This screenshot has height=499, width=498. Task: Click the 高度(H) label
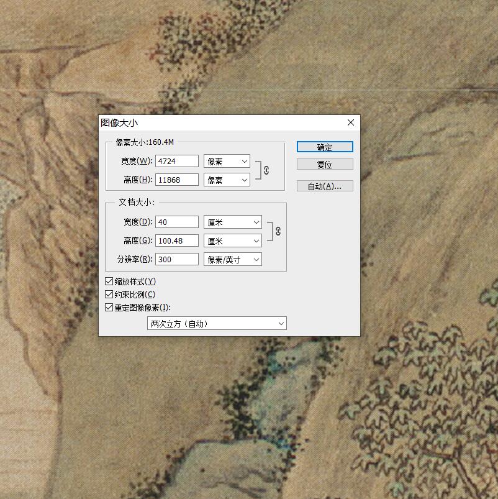point(138,180)
